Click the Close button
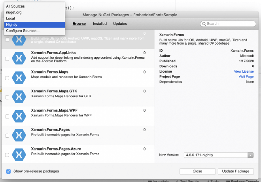Image resolution: width=261 pixels, height=182 pixels. point(197,171)
